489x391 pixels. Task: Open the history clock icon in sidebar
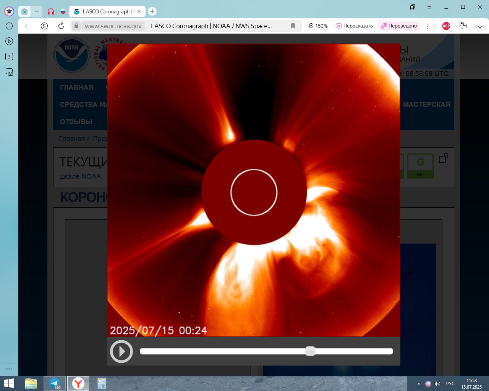coord(9,26)
